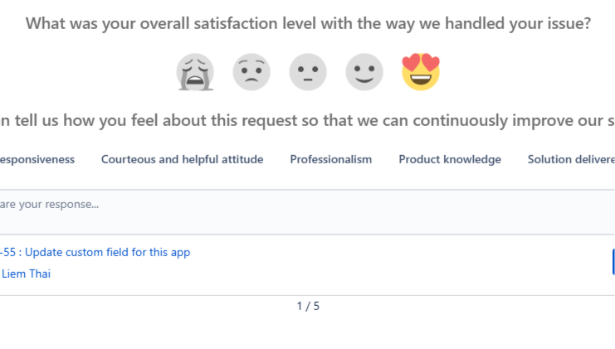Toggle the Professionalism feedback tag

pos(330,159)
